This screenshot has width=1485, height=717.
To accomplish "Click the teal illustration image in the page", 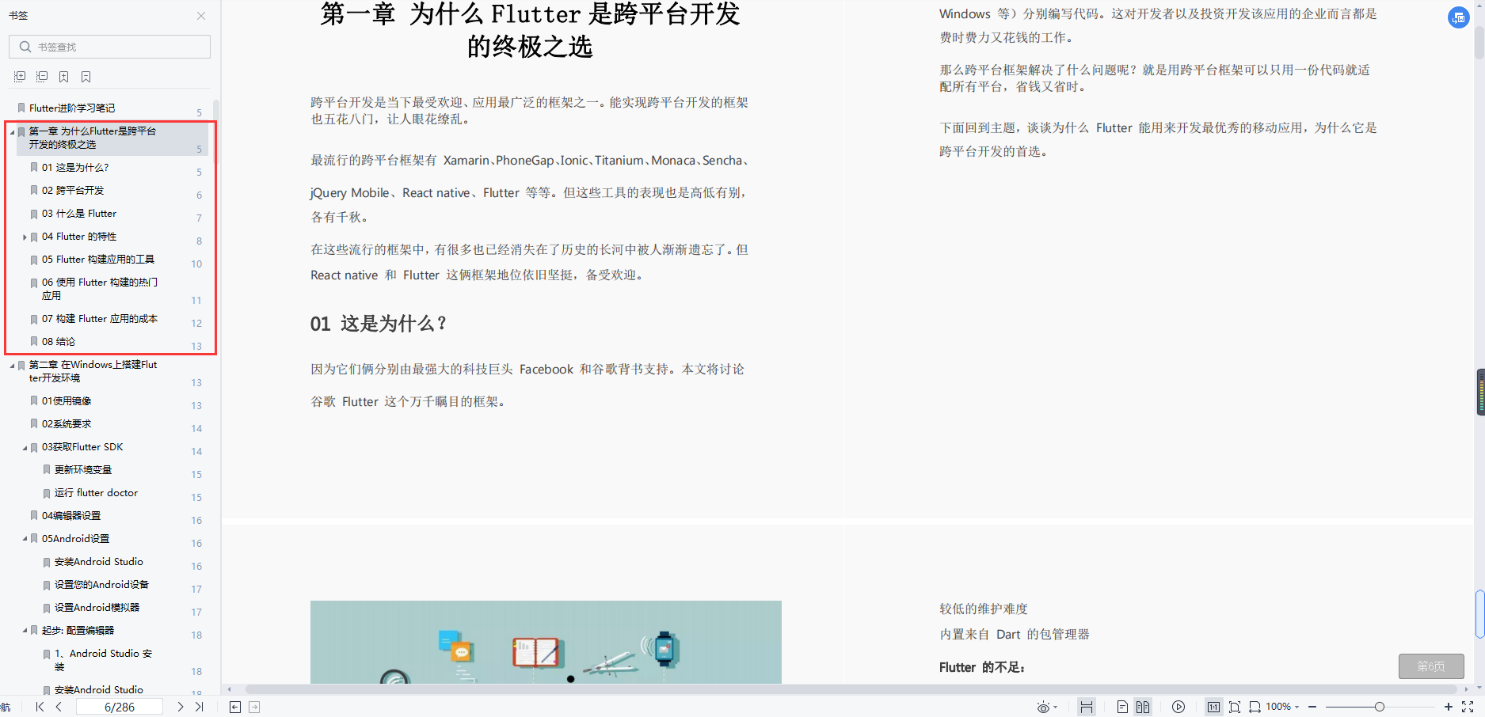I will tap(546, 642).
